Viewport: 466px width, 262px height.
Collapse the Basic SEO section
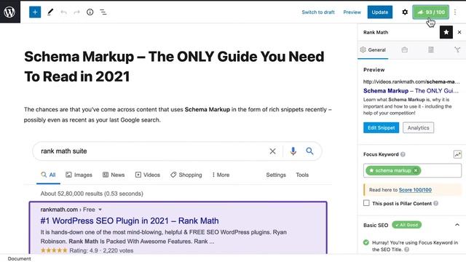pos(457,225)
